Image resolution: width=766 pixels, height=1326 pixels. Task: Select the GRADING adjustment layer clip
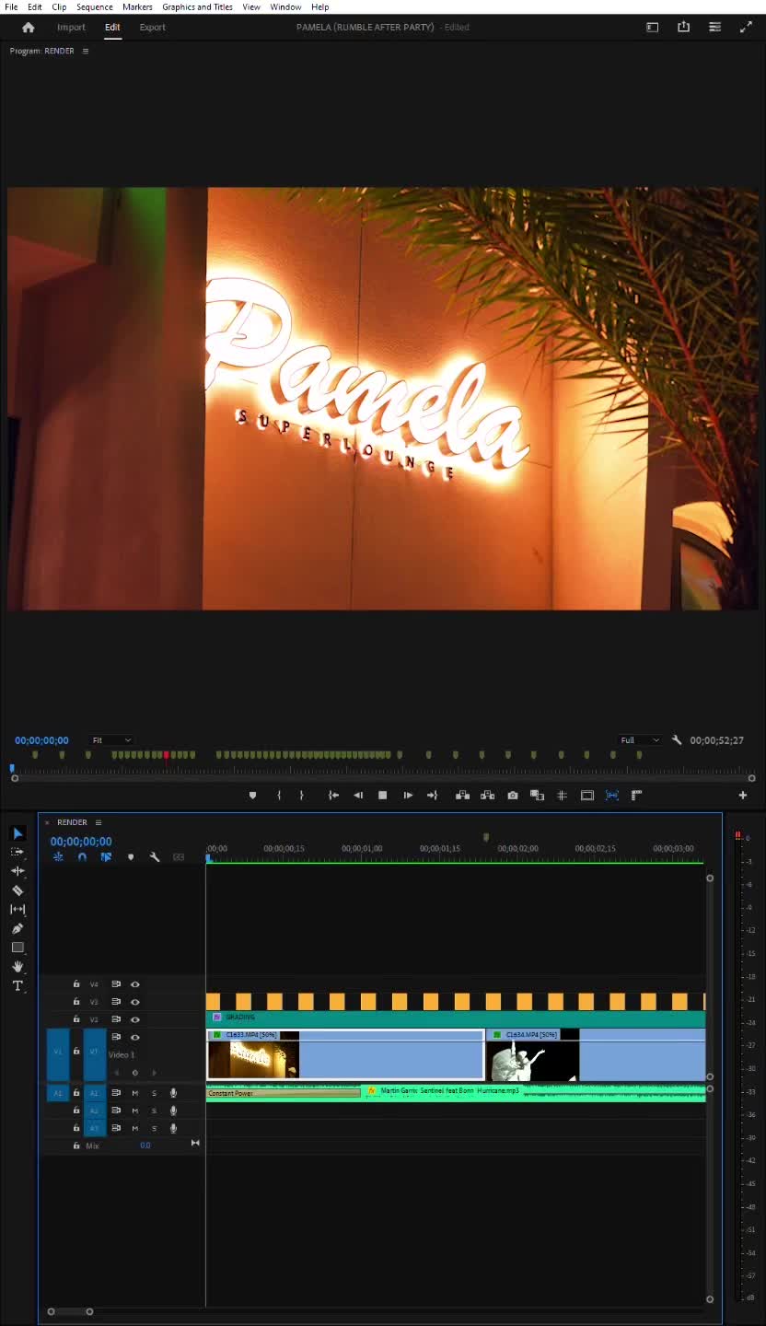(x=456, y=1018)
